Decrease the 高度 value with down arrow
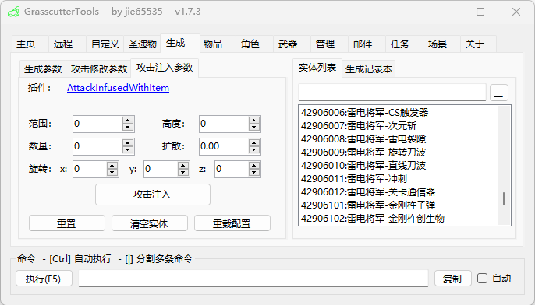Viewport: 535px width, 305px height. [254, 128]
